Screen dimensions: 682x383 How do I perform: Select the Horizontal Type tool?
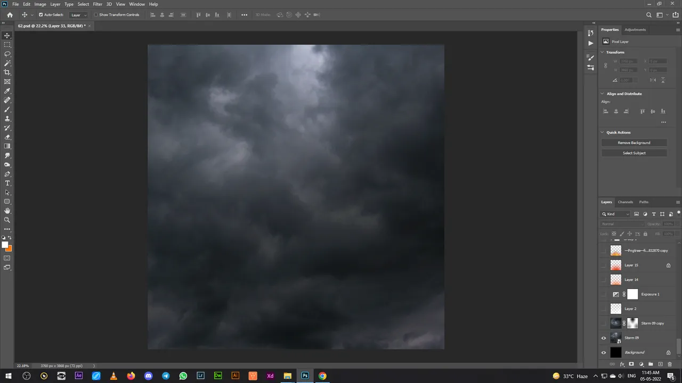click(x=7, y=183)
